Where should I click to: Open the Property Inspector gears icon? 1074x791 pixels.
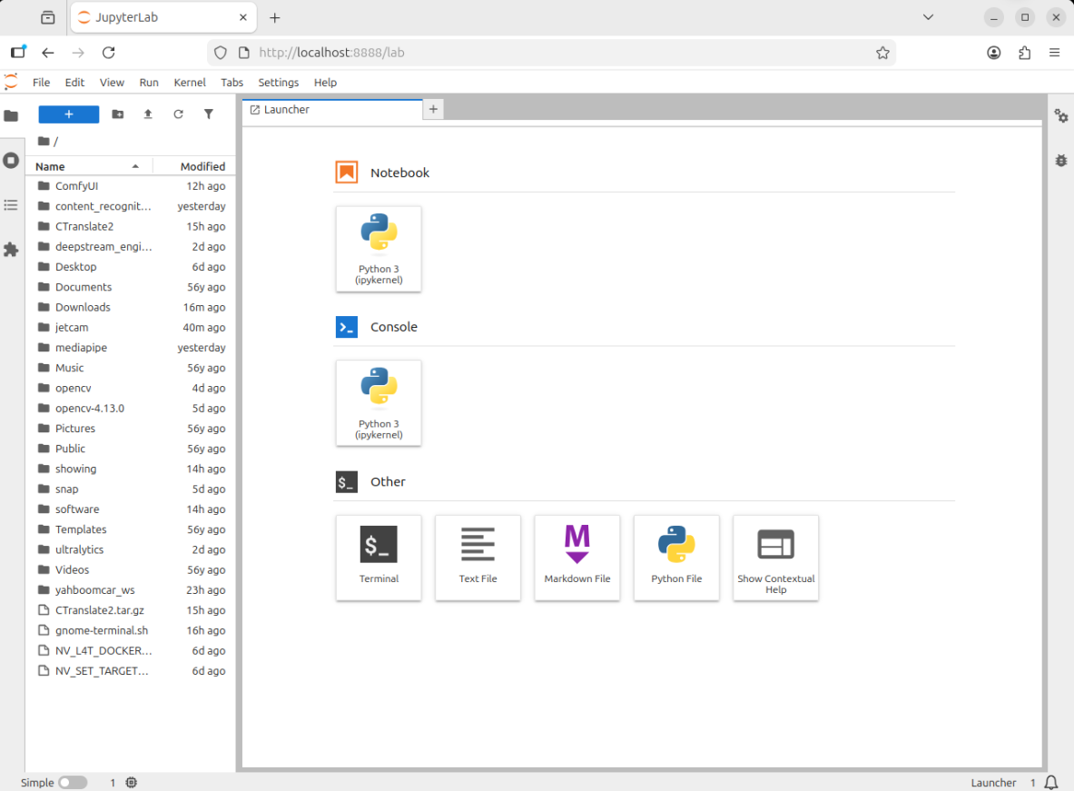click(1061, 116)
